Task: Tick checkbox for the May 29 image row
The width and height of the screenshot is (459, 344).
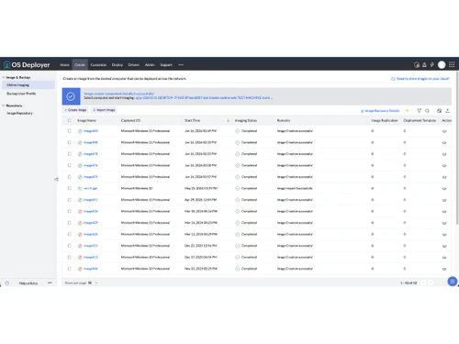Action: click(70, 188)
